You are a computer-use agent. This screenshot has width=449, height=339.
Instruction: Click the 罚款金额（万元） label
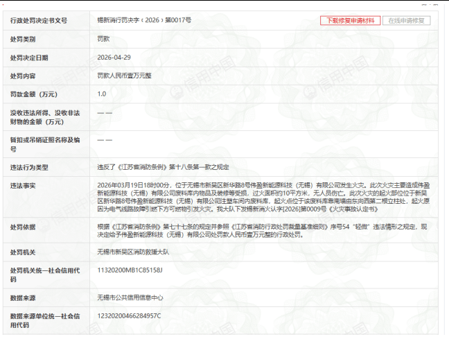click(x=34, y=94)
